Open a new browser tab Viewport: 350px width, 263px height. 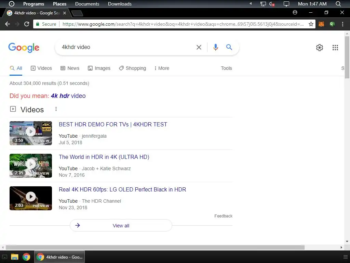(x=77, y=13)
